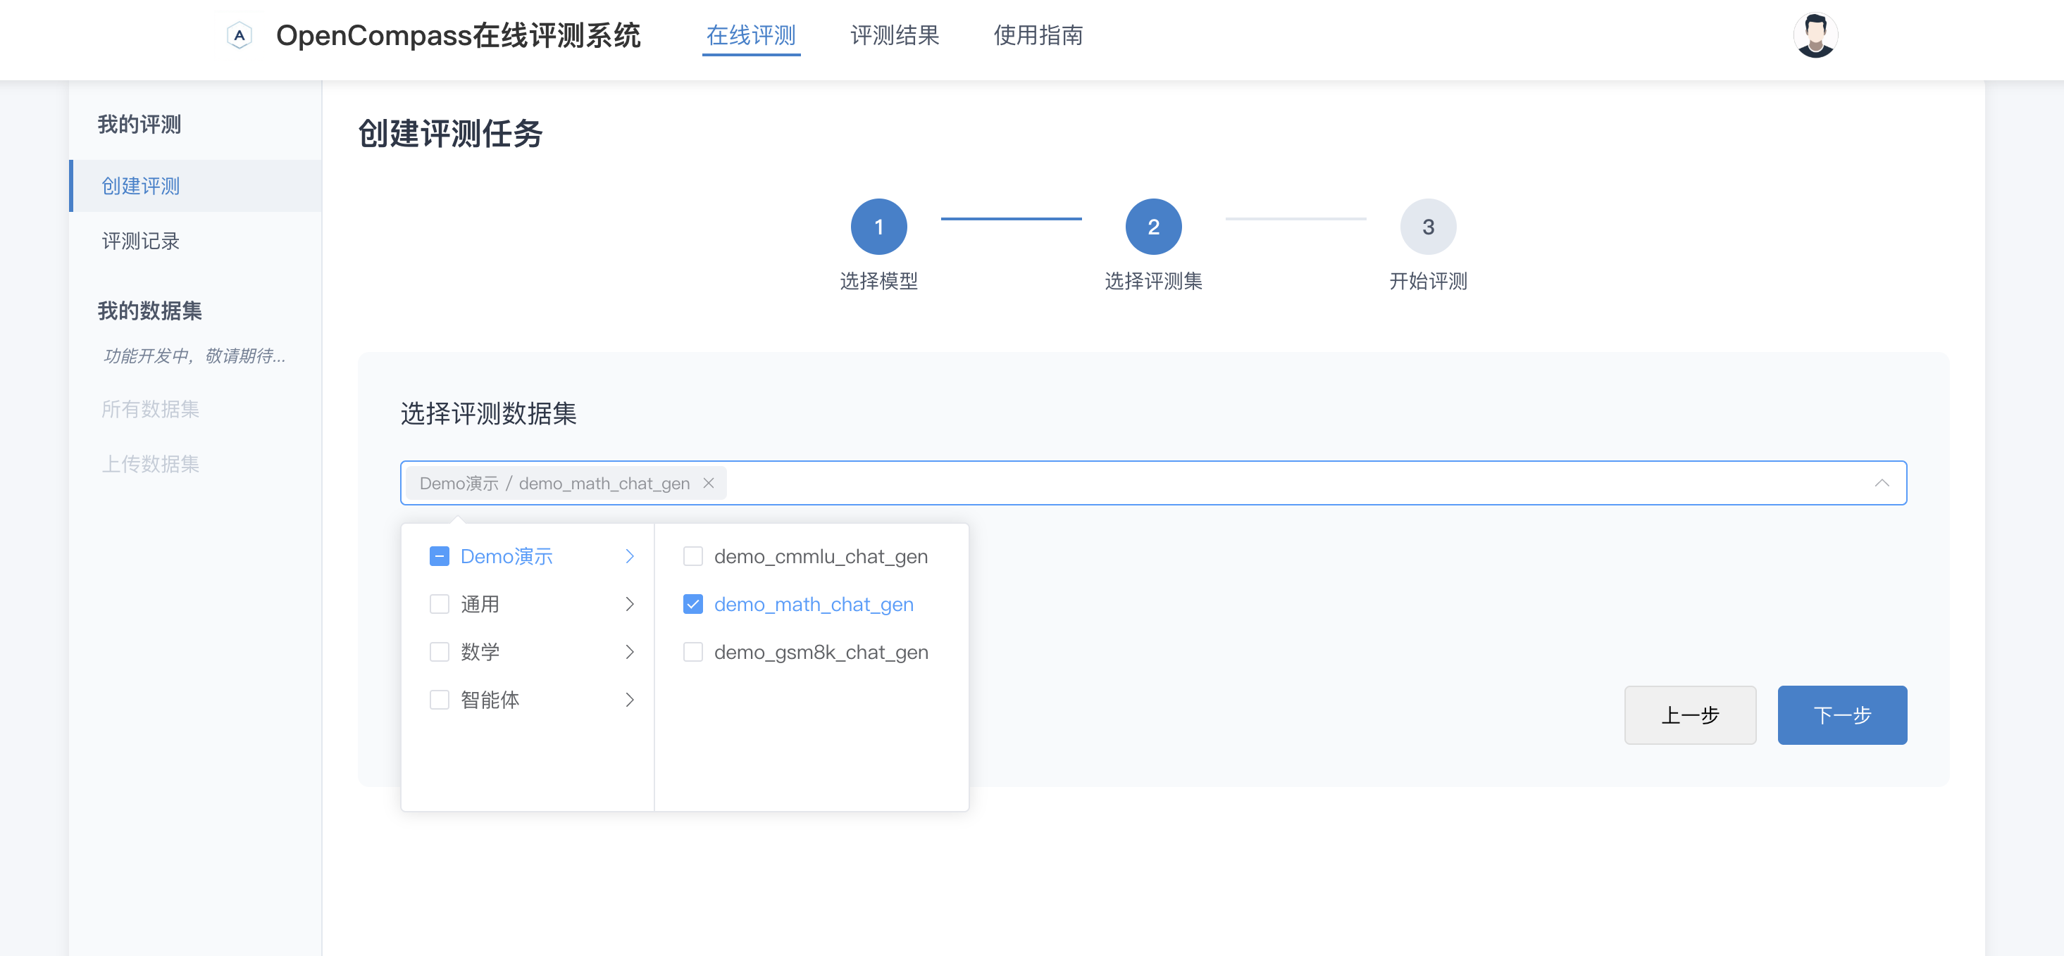This screenshot has width=2064, height=956.
Task: Click step 2 circle 选择评测集
Action: pyautogui.click(x=1153, y=227)
